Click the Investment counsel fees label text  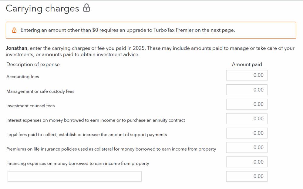[x=31, y=106]
